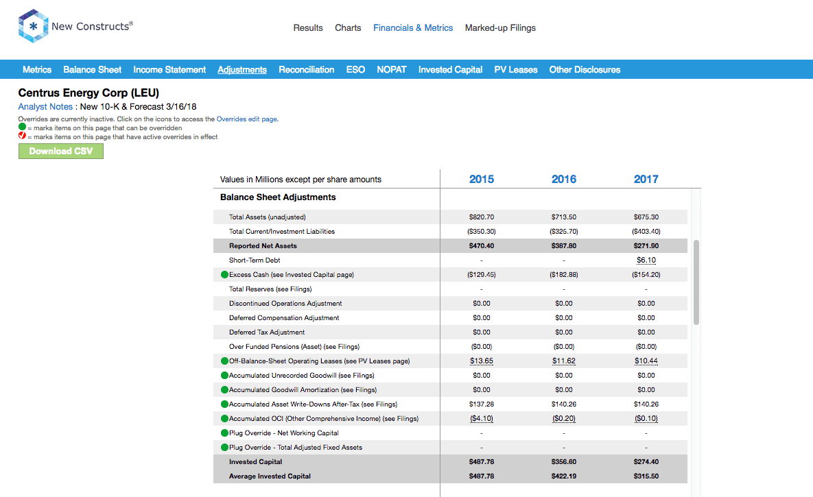
Task: Click green override dot for Excess Cash
Action: coord(224,275)
